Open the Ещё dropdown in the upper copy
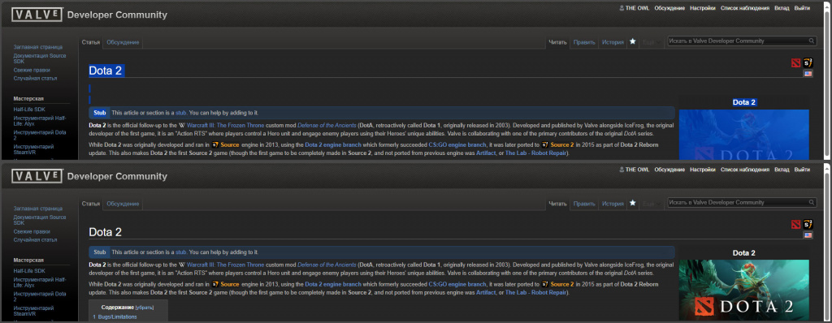Viewport: 832px width, 323px height. tap(652, 42)
